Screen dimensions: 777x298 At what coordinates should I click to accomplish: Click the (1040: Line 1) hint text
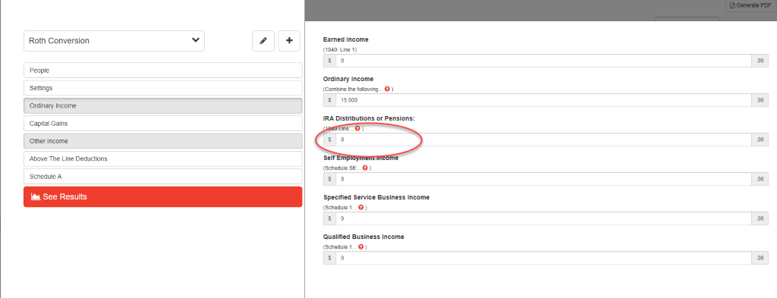point(340,49)
